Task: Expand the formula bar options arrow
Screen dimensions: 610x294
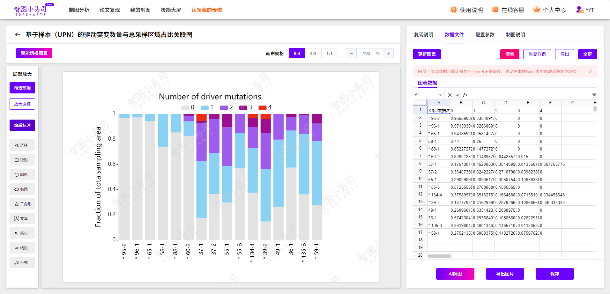Action: [x=594, y=94]
